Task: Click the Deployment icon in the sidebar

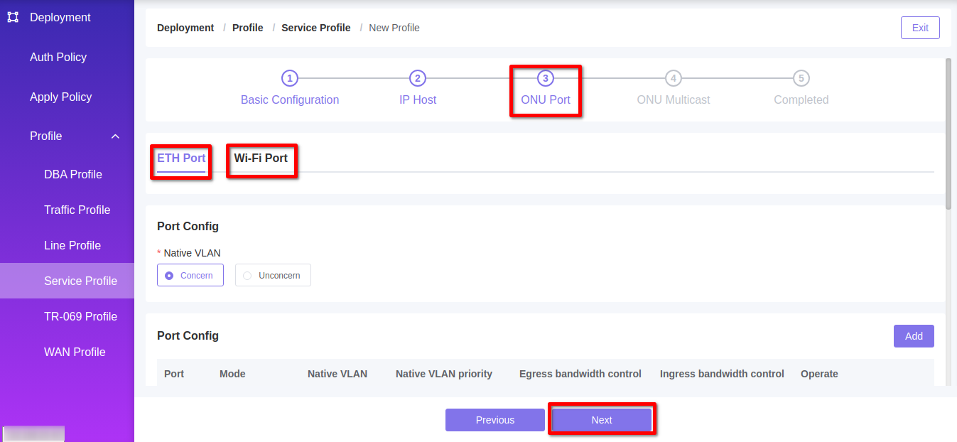Action: 12,17
